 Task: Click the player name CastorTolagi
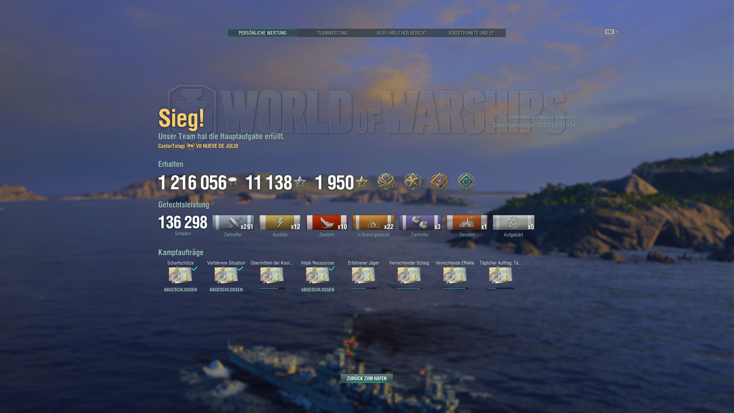point(171,146)
